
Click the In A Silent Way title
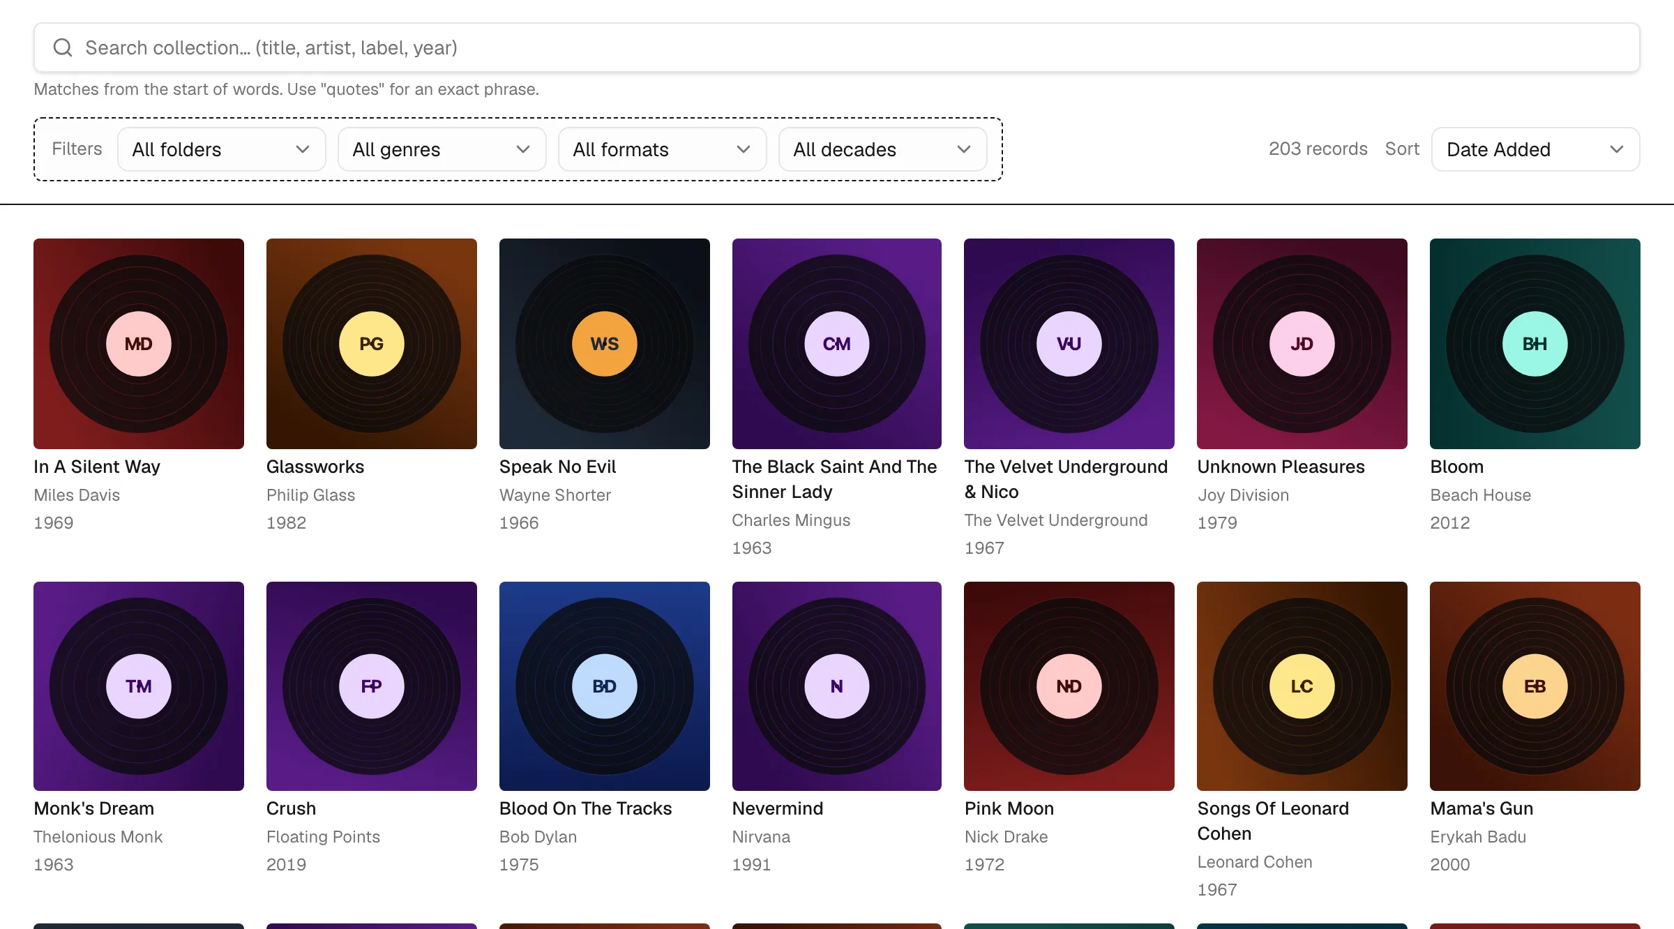(97, 467)
